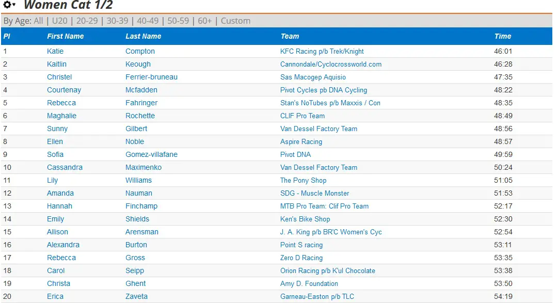Click last name Compton

[x=140, y=51]
